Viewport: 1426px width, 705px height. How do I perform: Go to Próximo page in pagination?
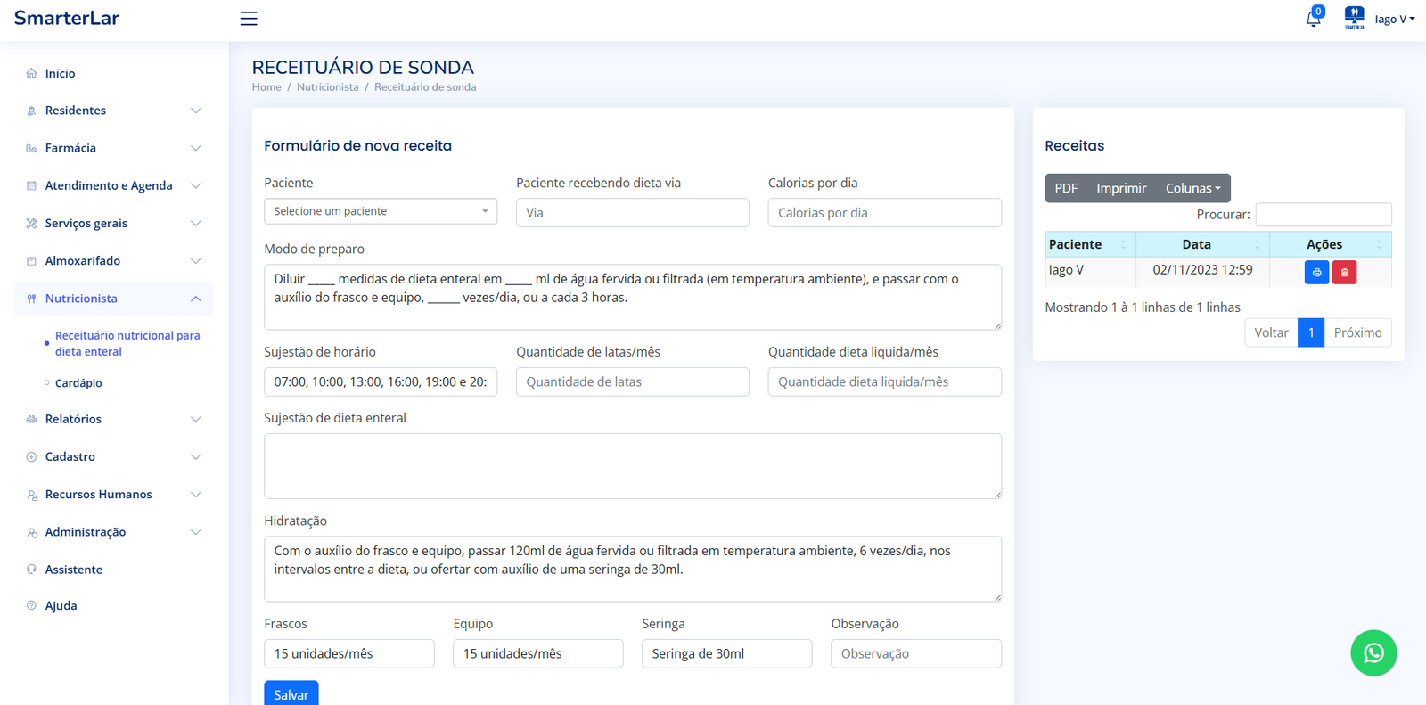[1357, 332]
